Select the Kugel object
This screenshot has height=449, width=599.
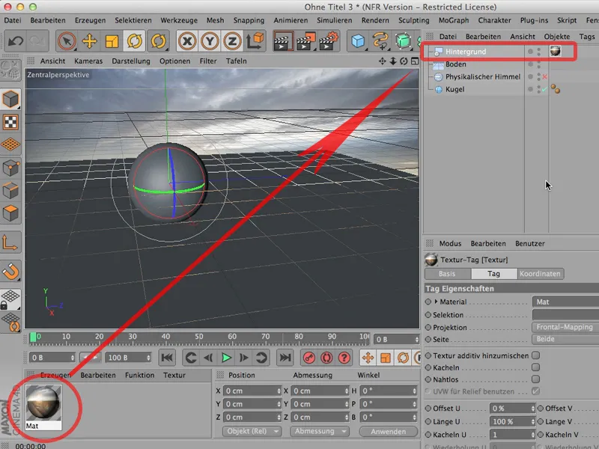tap(455, 89)
